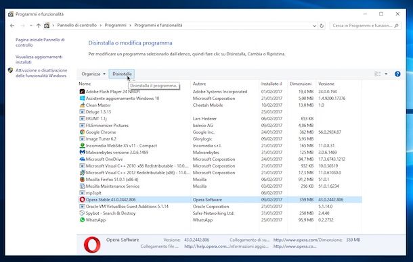Image resolution: width=413 pixels, height=262 pixels.
Task: Click the 17.3.6743.1212 version cell
Action: click(332, 159)
